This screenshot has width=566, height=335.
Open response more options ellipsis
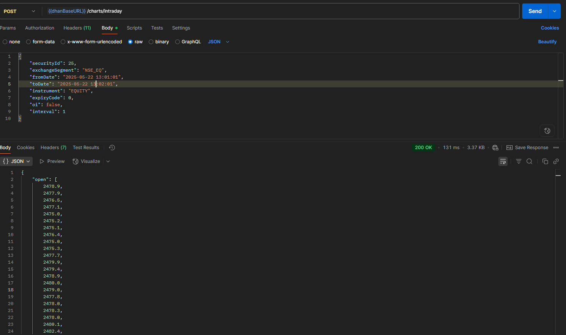pyautogui.click(x=556, y=148)
